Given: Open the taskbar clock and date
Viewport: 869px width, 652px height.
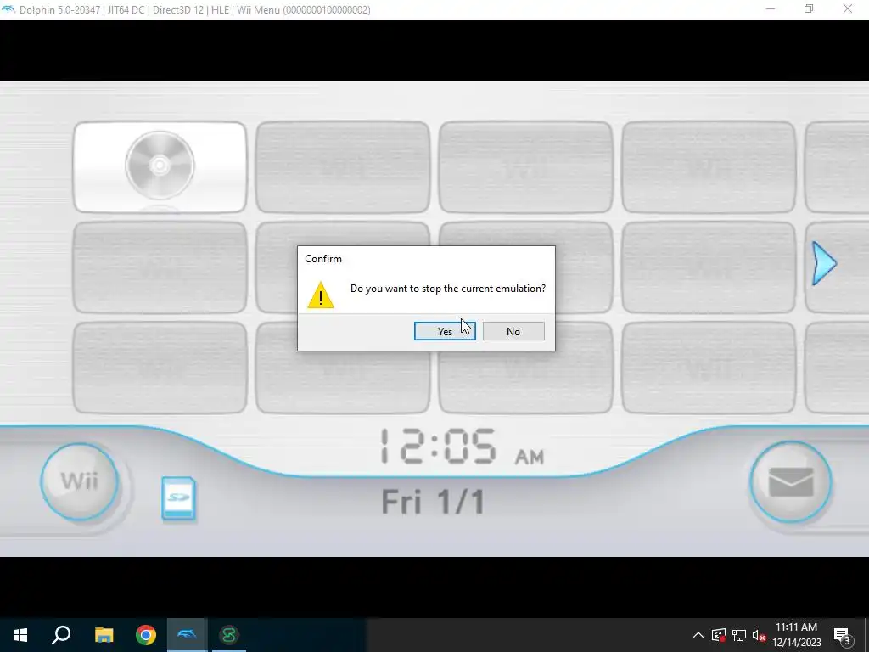Looking at the screenshot, I should pyautogui.click(x=796, y=635).
